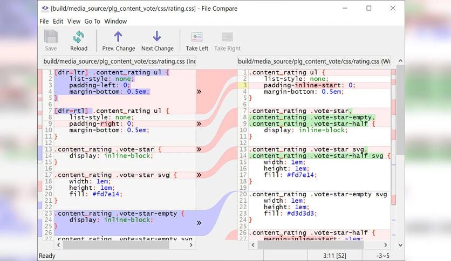Click the right file path field

coord(314,61)
